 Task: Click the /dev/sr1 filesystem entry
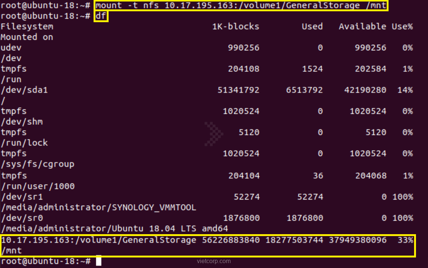[x=21, y=197]
